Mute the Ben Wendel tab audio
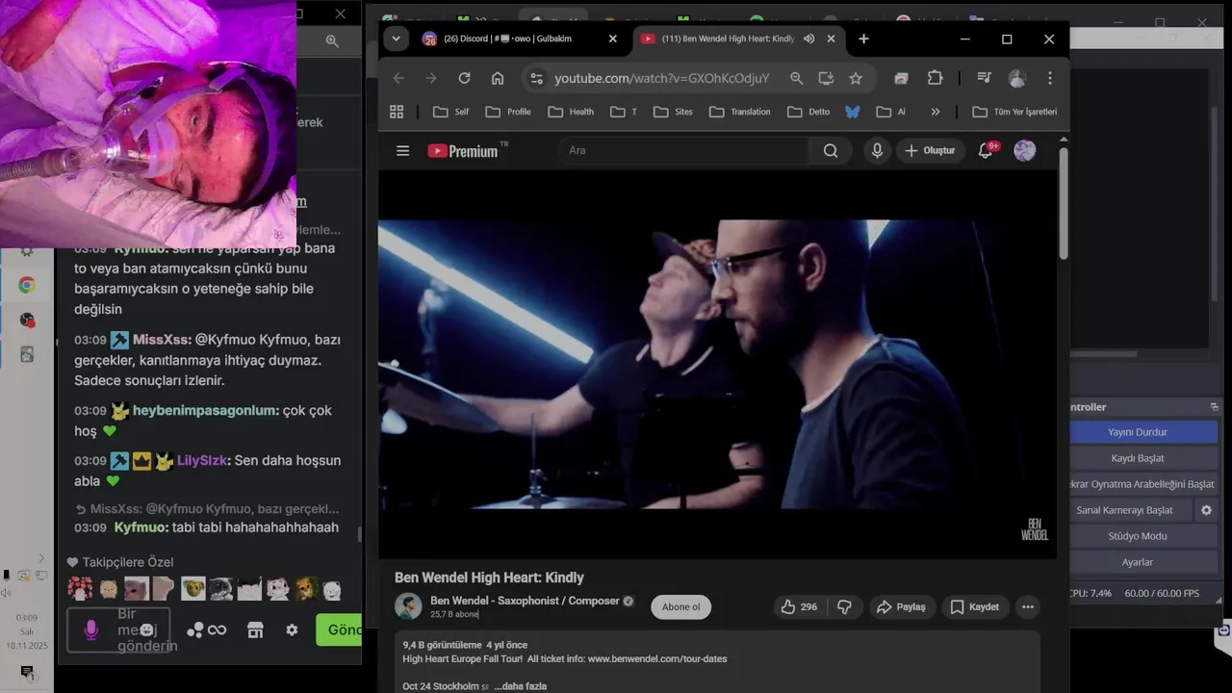Viewport: 1232px width, 693px height. 808,38
